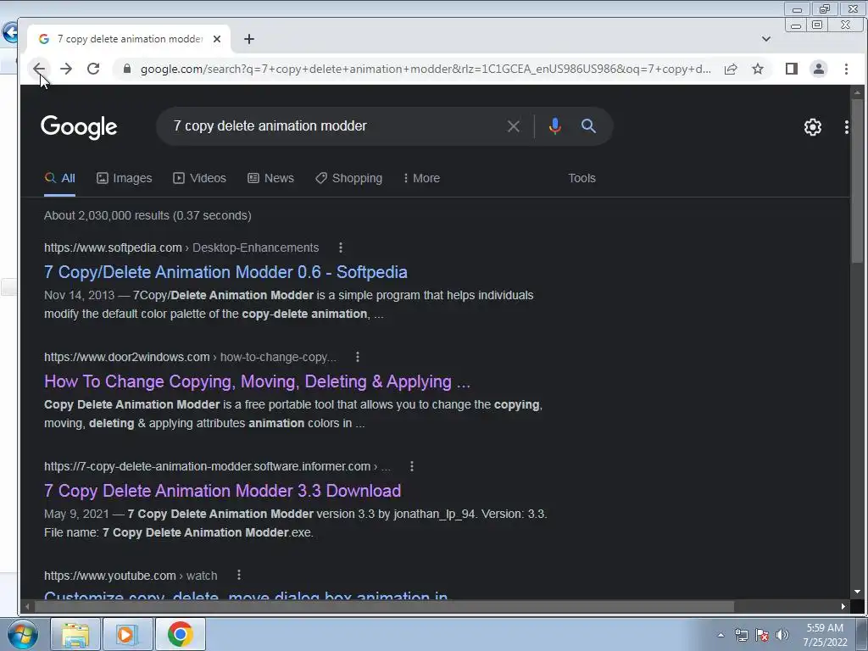Open Google apps dots beside settings gear
Image resolution: width=868 pixels, height=651 pixels.
pyautogui.click(x=846, y=127)
